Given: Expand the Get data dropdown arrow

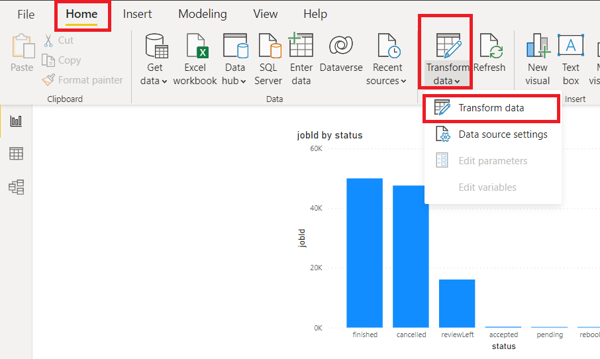Looking at the screenshot, I should coord(164,81).
